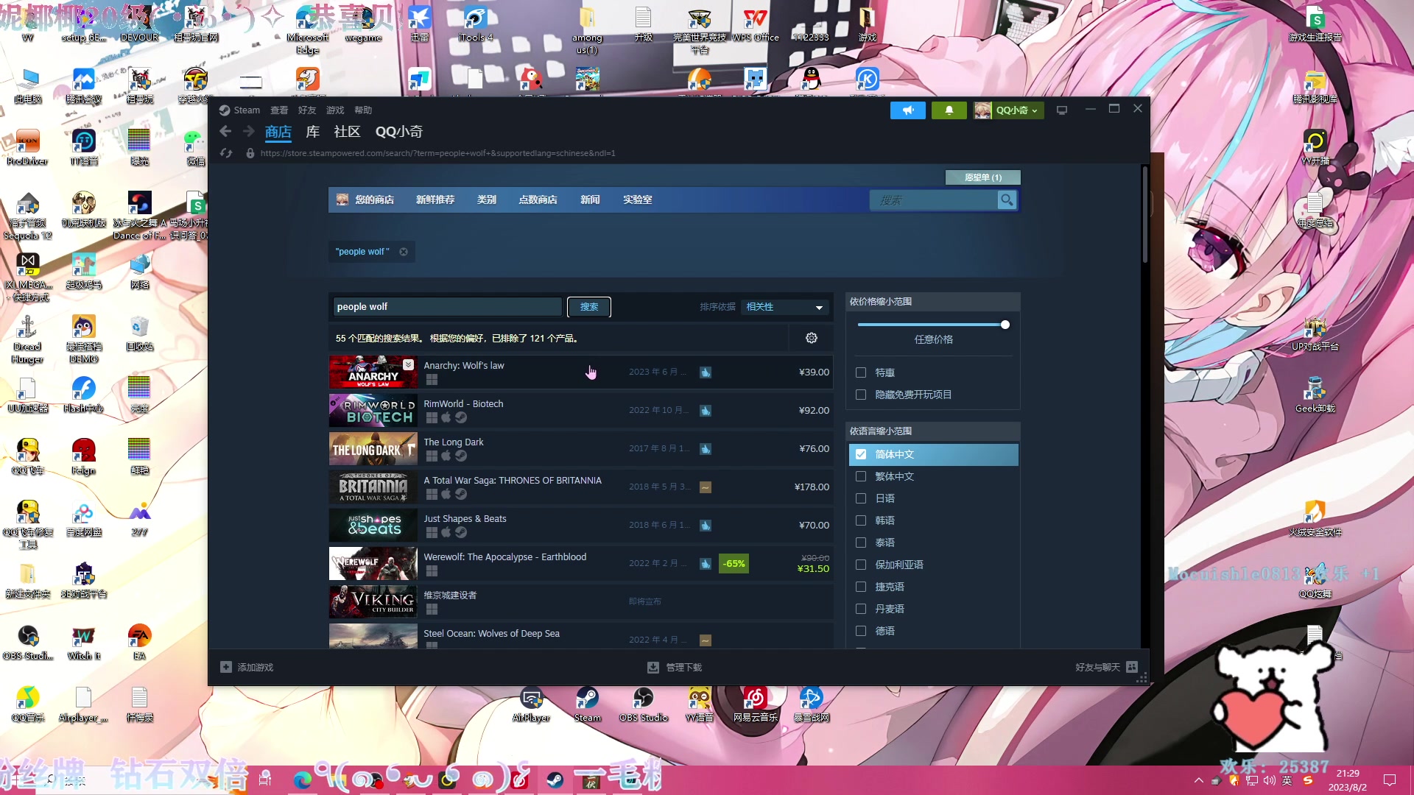This screenshot has height=795, width=1414.
Task: Open the 新鲜推荐 dropdown menu
Action: (x=435, y=199)
